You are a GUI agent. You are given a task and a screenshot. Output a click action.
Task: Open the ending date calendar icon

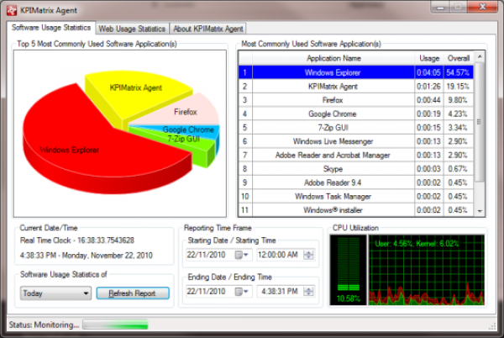[241, 292]
